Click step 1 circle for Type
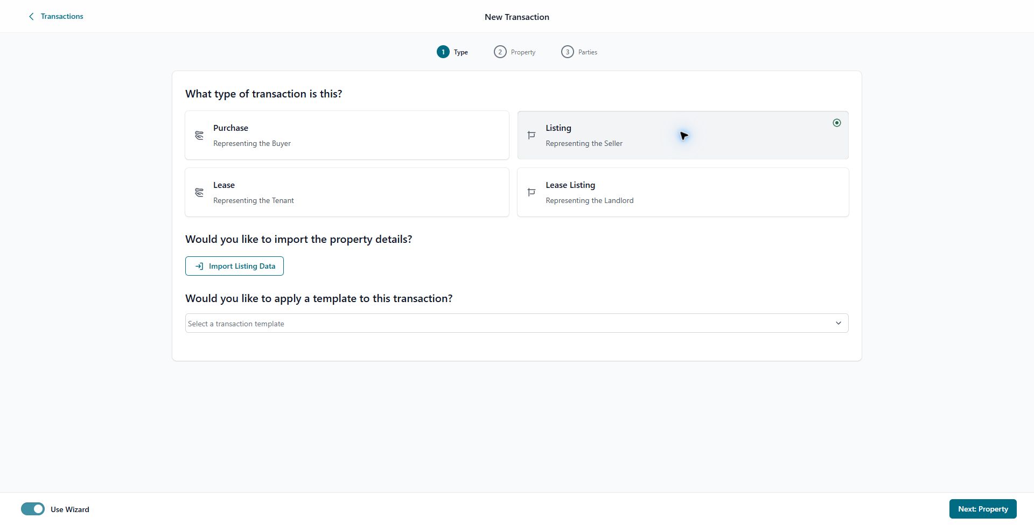Screen dimensions: 1034x525 point(443,52)
